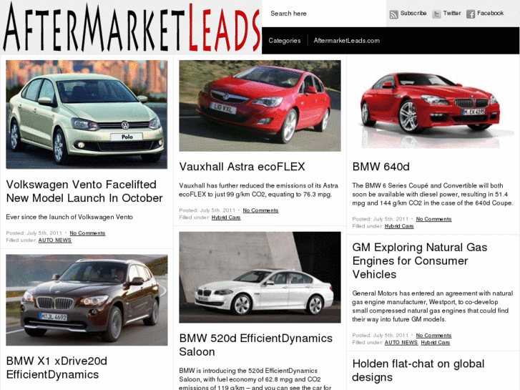Image resolution: width=520 pixels, height=390 pixels.
Task: Click the RSS Subscribe icon
Action: click(393, 14)
